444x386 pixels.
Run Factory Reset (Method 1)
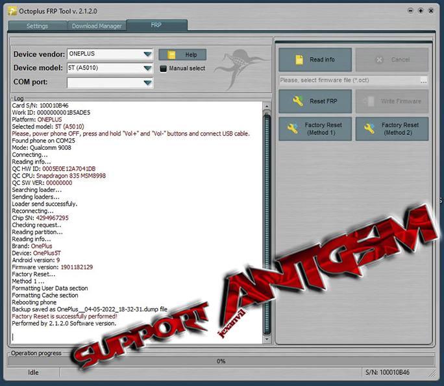click(315, 128)
